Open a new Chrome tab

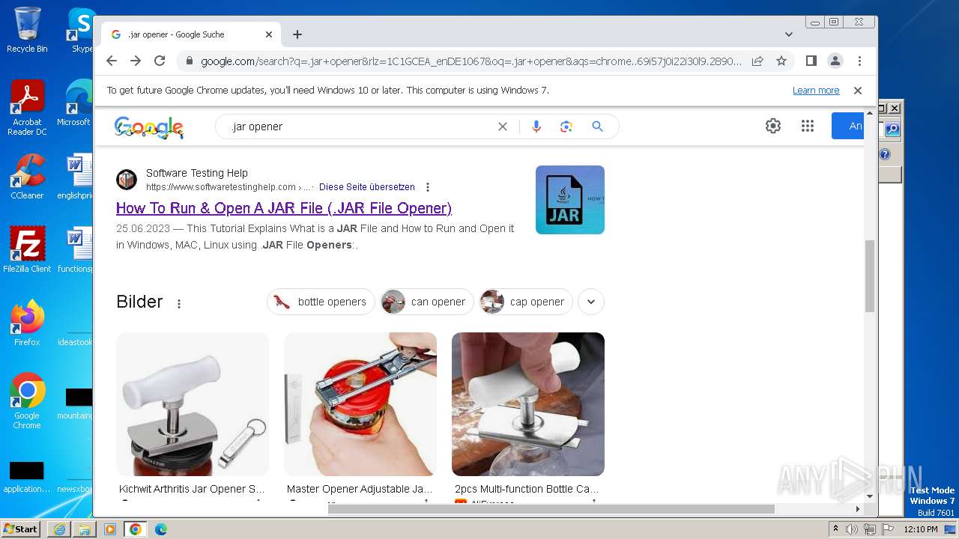(x=297, y=34)
